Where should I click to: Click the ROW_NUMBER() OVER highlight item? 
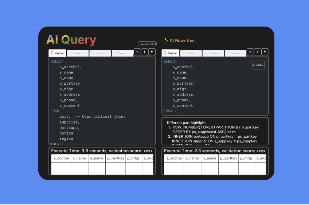tap(215, 129)
